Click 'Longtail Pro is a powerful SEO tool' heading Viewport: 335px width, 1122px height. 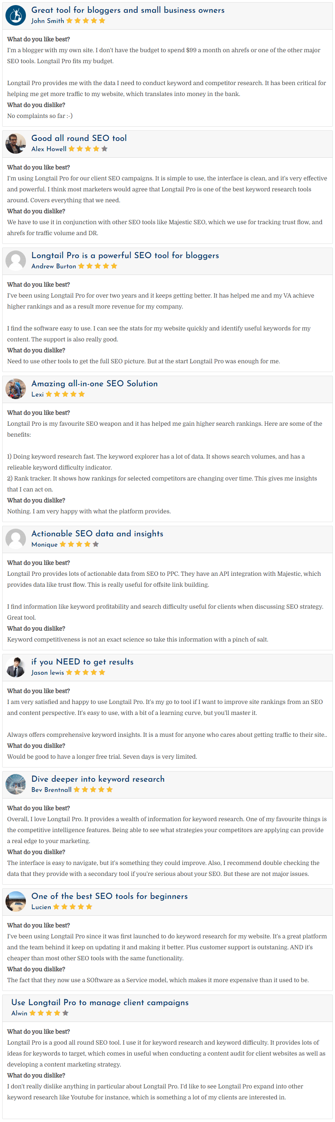[x=125, y=255]
